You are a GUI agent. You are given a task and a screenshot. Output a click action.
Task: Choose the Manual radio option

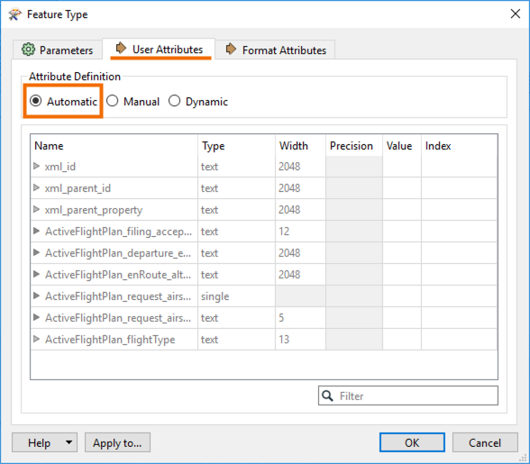click(132, 101)
